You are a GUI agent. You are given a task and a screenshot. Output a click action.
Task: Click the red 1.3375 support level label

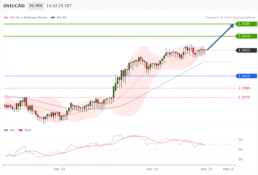244,97
